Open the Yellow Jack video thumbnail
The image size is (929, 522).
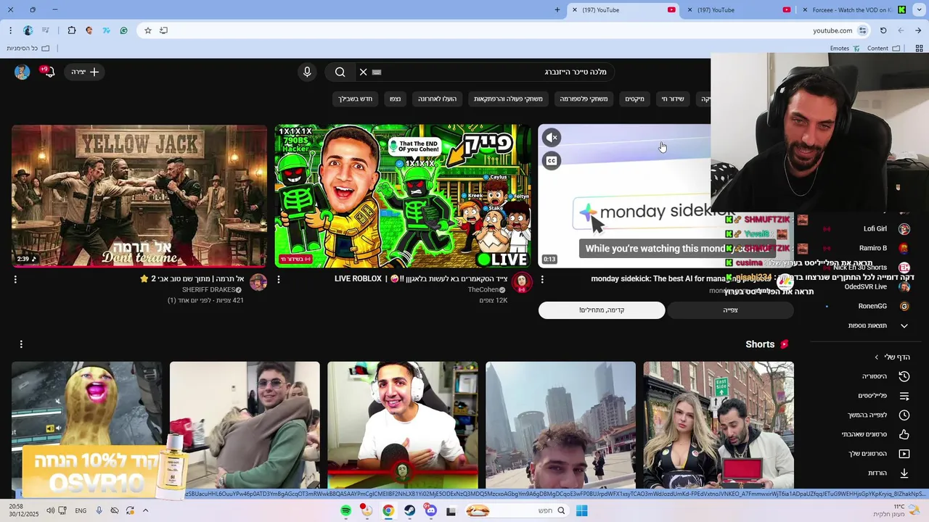(139, 196)
